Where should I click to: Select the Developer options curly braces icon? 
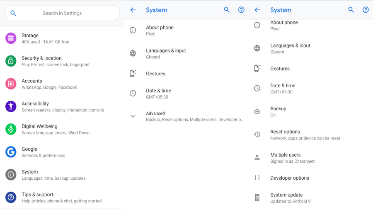tap(257, 178)
